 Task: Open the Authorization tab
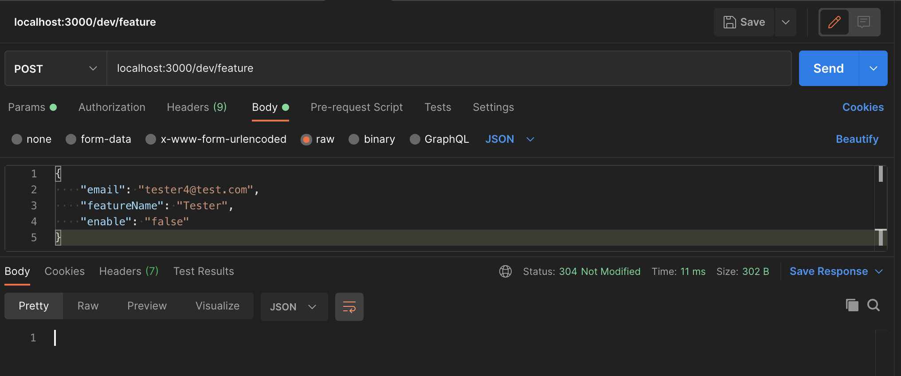pyautogui.click(x=112, y=107)
